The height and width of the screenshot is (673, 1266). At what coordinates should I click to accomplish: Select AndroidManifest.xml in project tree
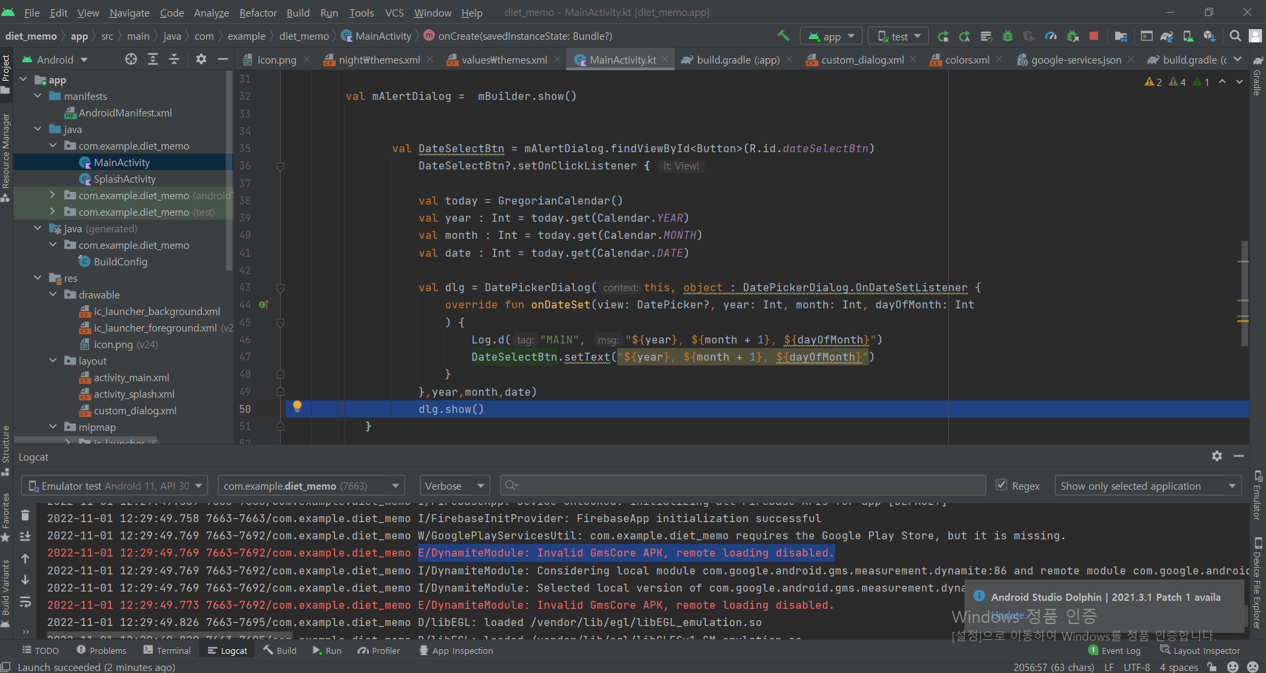click(x=124, y=112)
